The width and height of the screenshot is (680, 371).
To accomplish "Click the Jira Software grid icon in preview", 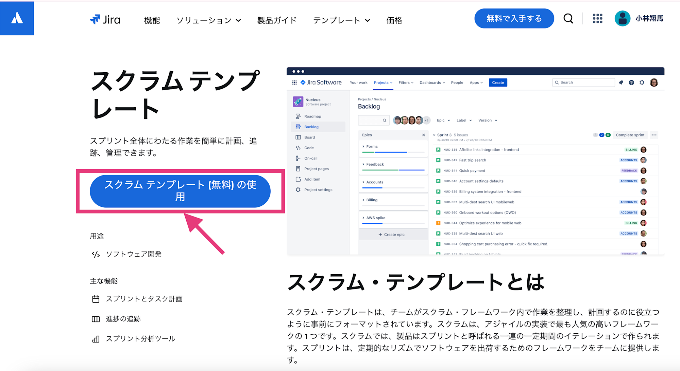I will pos(294,82).
